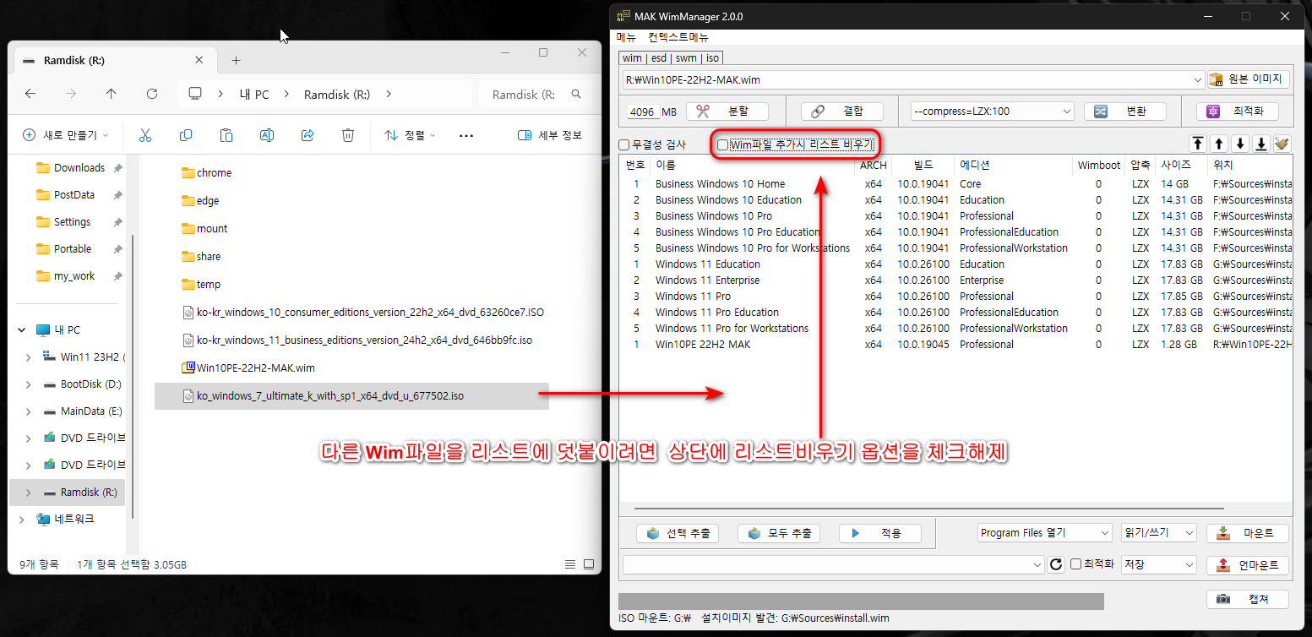Expand the BootDisk (D:) tree node
The width and height of the screenshot is (1312, 637).
(x=28, y=384)
